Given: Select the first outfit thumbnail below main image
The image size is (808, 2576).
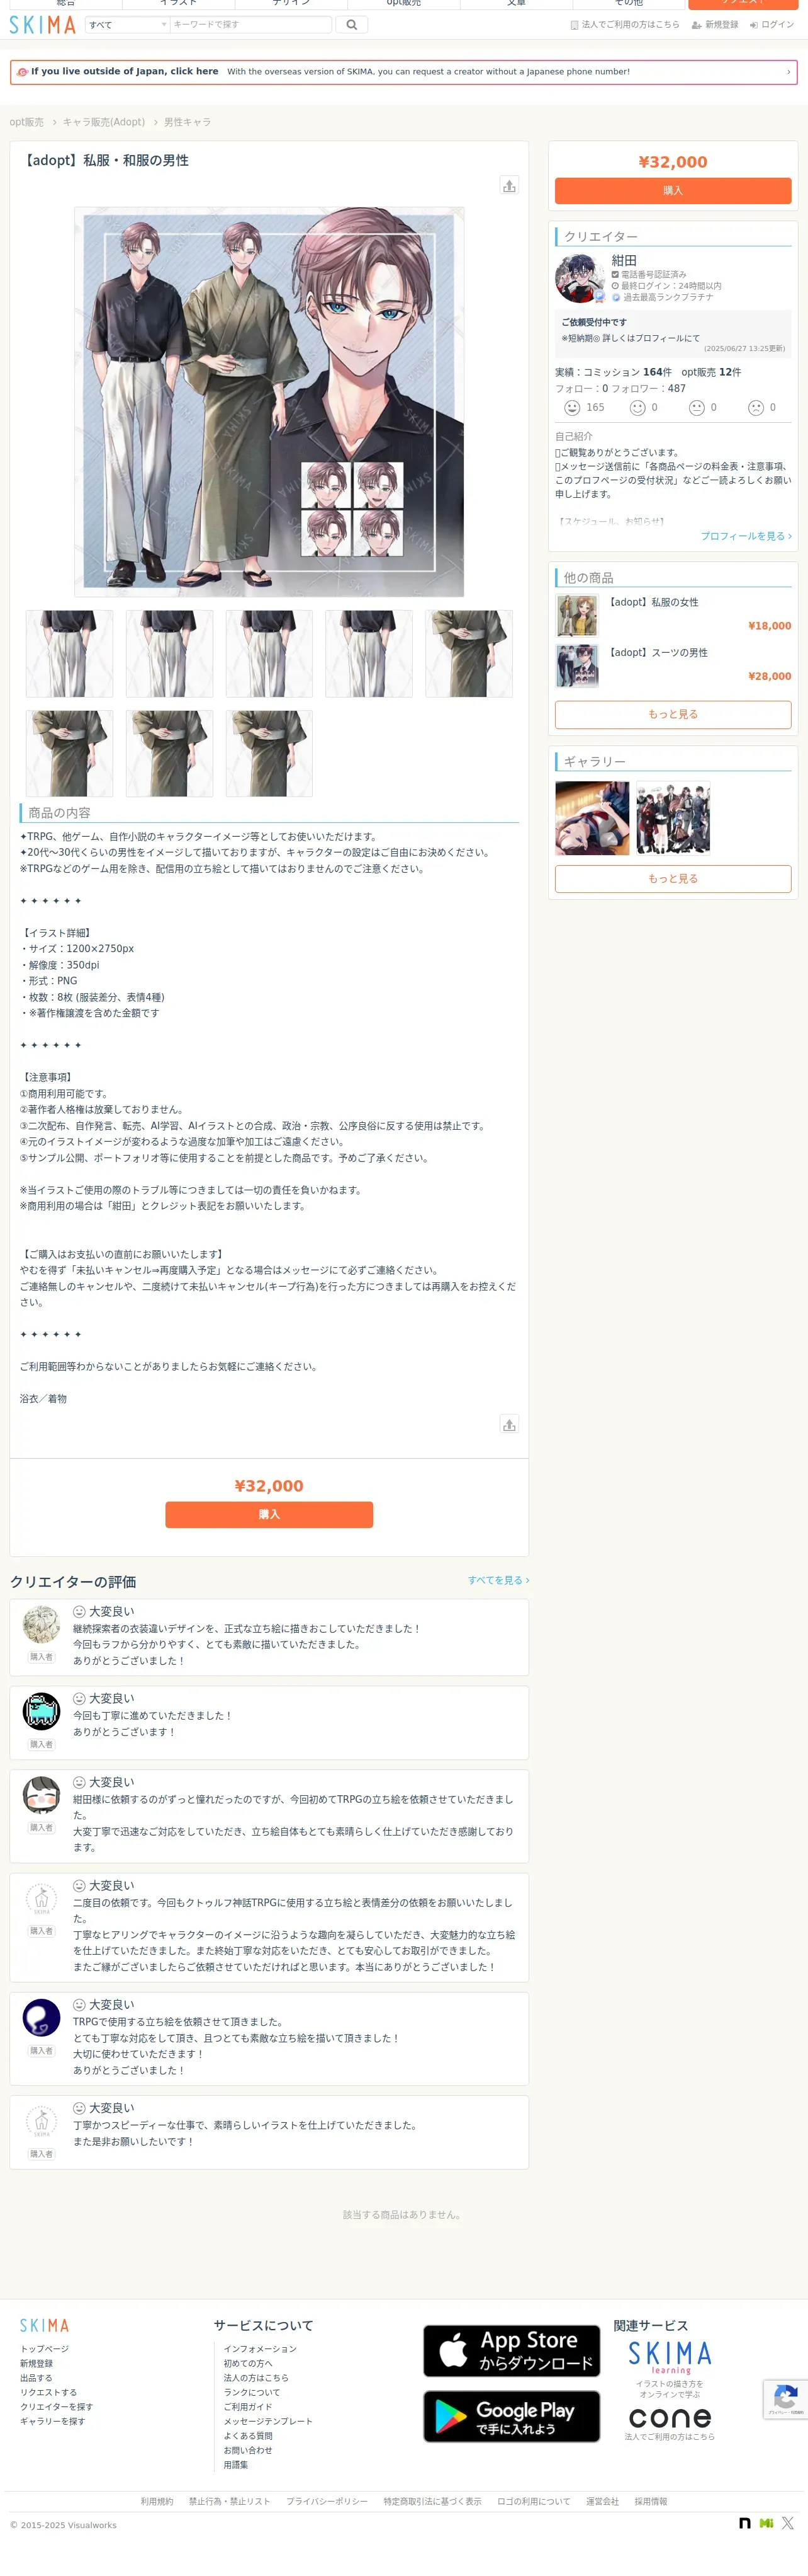Looking at the screenshot, I should click(x=69, y=654).
